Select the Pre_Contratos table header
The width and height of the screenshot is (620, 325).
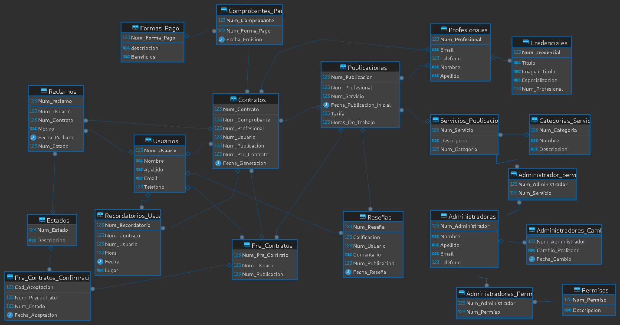click(267, 245)
